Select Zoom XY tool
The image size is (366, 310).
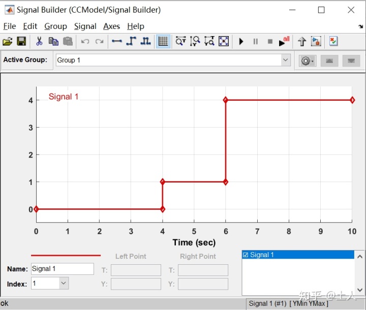pos(209,41)
